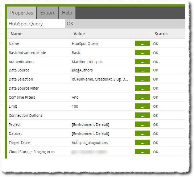Edit Connection Options via ellipsis button
Viewport: 194px width, 177px height.
[143, 115]
